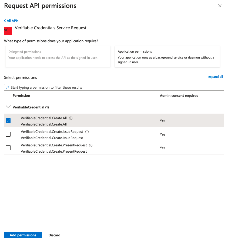Click the expand all link
The image size is (228, 241).
tap(215, 77)
